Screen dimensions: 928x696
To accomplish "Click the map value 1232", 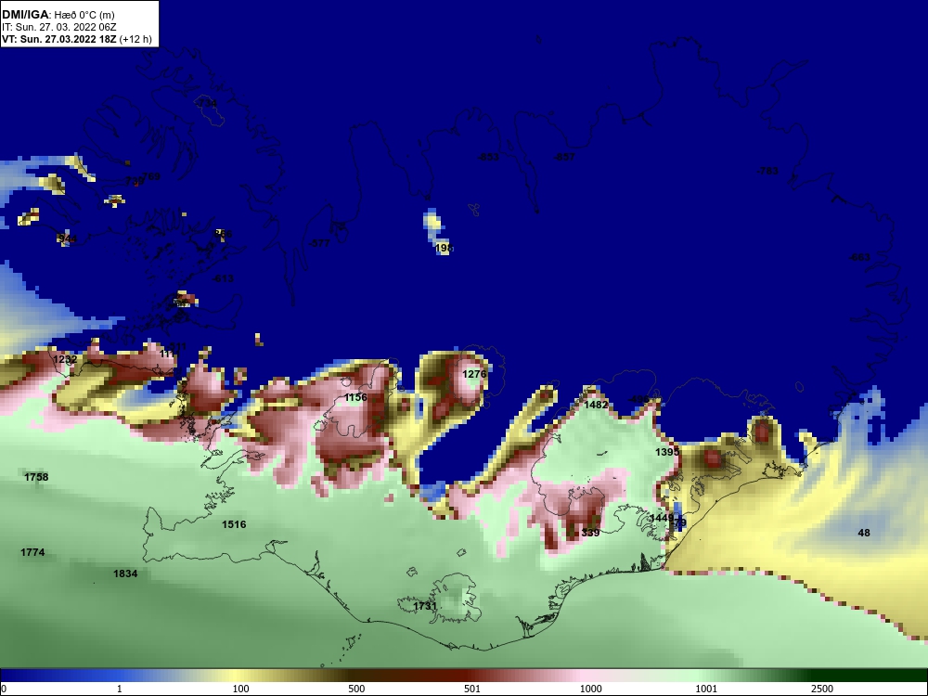I will coord(65,359).
